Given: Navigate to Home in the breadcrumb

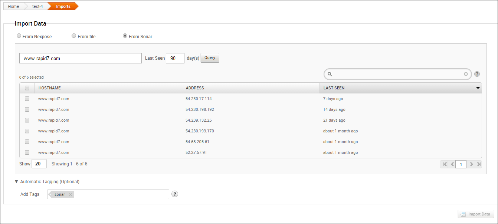Looking at the screenshot, I should click(x=13, y=6).
